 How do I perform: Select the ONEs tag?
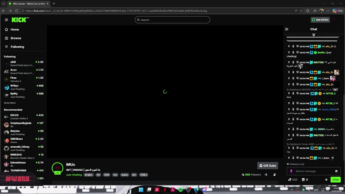click(x=144, y=175)
